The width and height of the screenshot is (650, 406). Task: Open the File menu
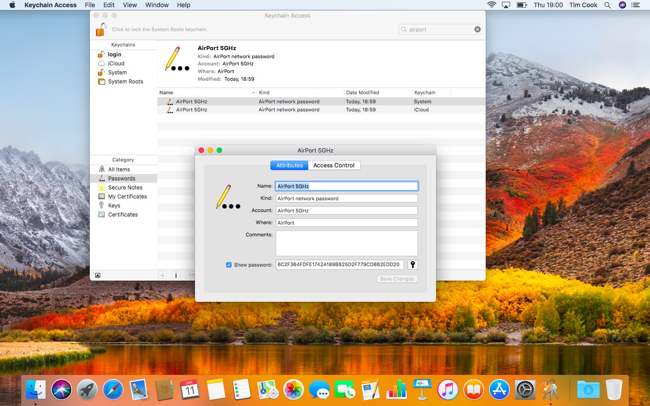click(x=90, y=5)
